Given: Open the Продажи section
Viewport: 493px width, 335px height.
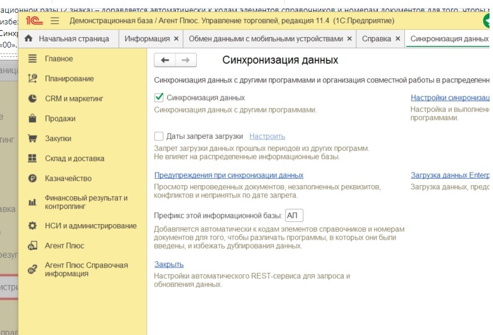Looking at the screenshot, I should (60, 118).
